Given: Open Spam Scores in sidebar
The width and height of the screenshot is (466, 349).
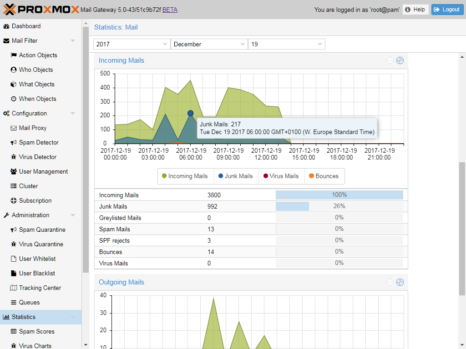Looking at the screenshot, I should (x=36, y=331).
